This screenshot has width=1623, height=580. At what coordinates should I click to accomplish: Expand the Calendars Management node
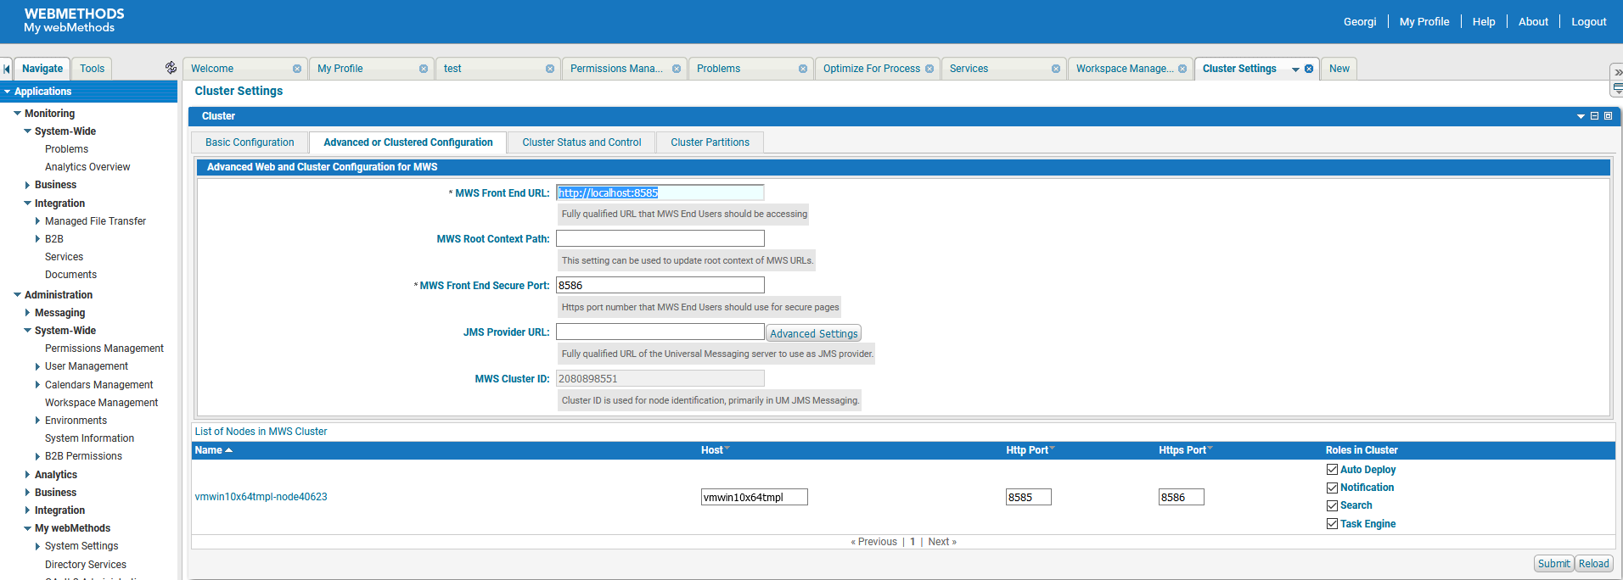(x=37, y=385)
